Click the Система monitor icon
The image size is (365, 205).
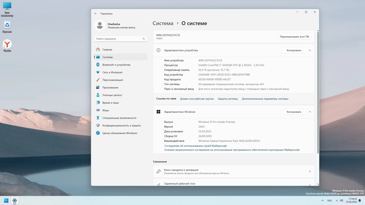(98, 57)
